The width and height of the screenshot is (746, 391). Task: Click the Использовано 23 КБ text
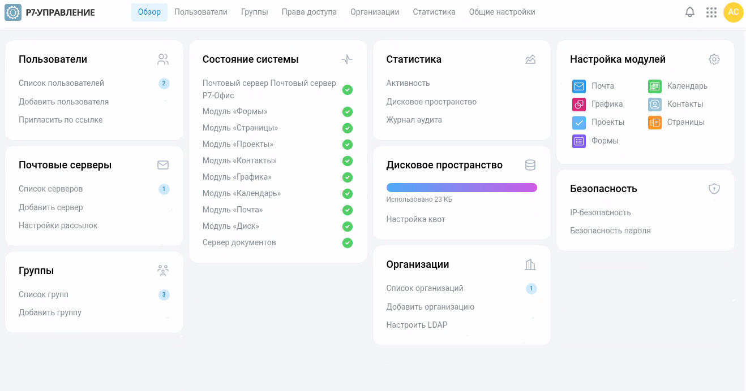(419, 199)
